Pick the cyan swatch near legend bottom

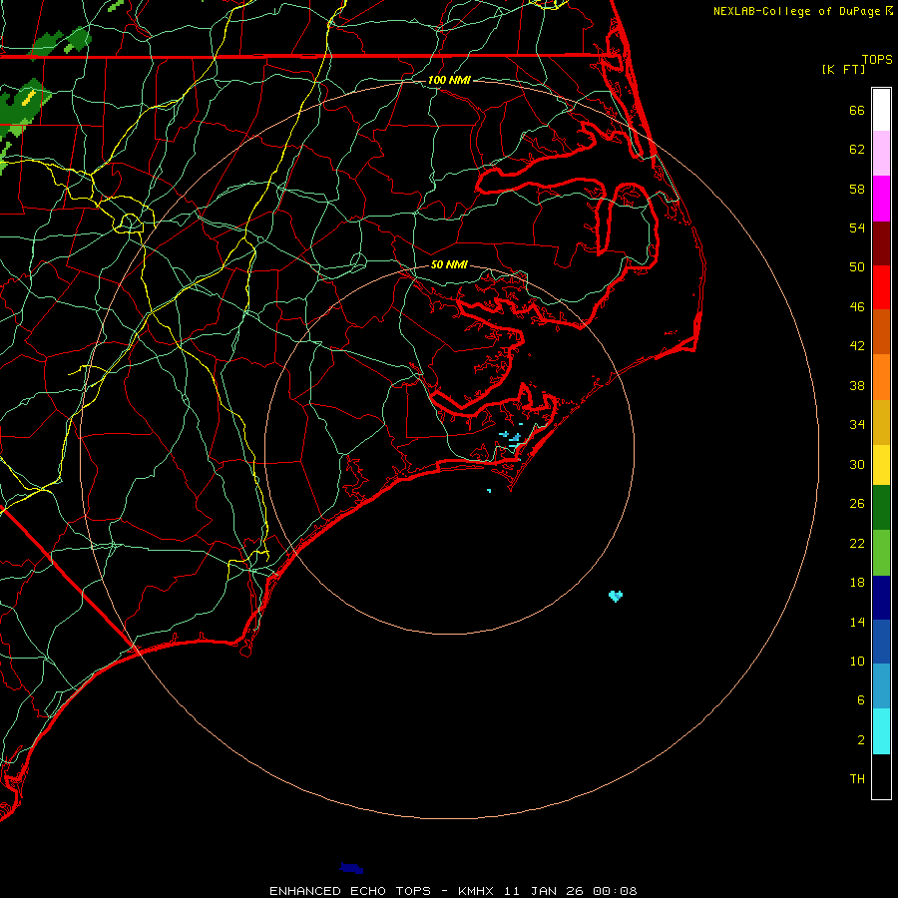pyautogui.click(x=881, y=731)
